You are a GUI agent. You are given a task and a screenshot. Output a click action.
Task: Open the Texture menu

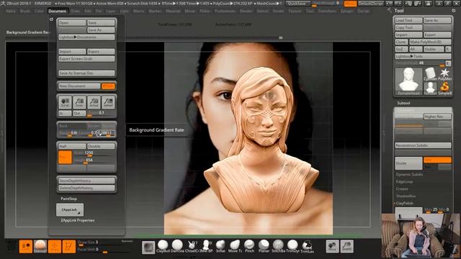(295, 11)
